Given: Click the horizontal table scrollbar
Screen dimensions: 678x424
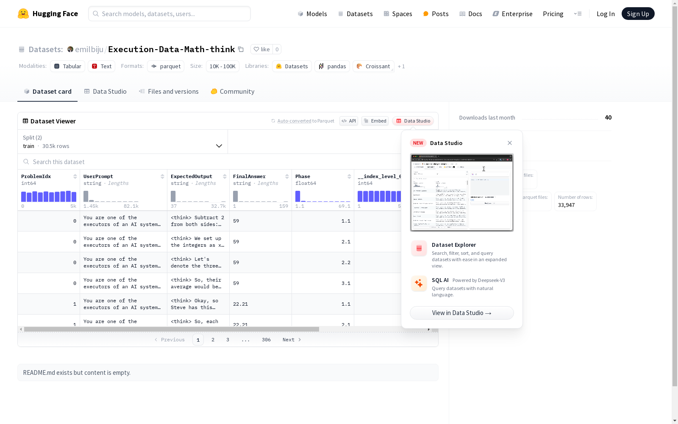Looking at the screenshot, I should coord(172,329).
